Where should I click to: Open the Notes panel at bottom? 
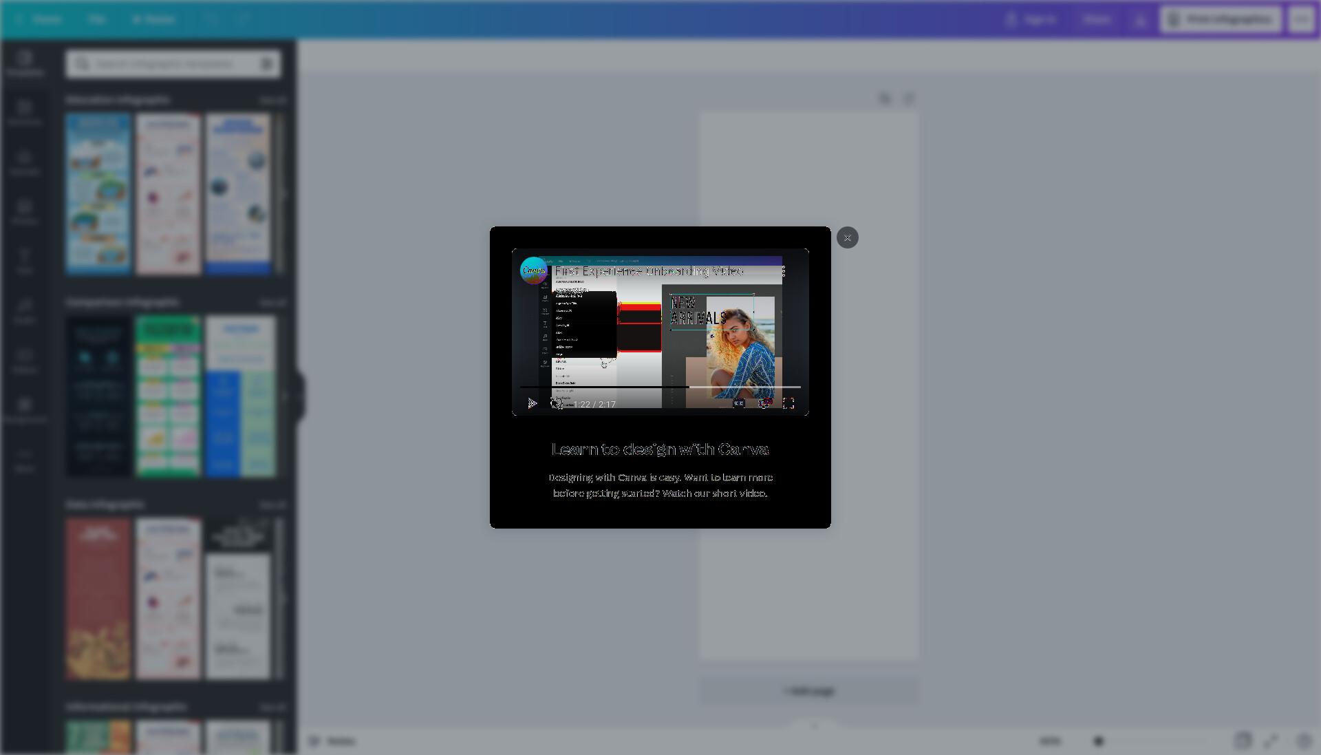click(332, 741)
